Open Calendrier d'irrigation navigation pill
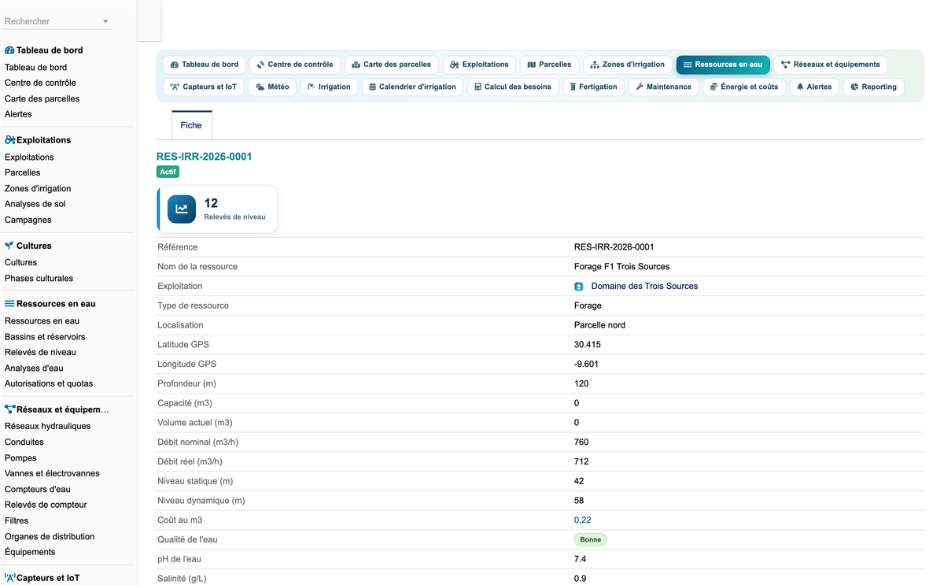Screen dimensions: 944x585 pos(412,87)
